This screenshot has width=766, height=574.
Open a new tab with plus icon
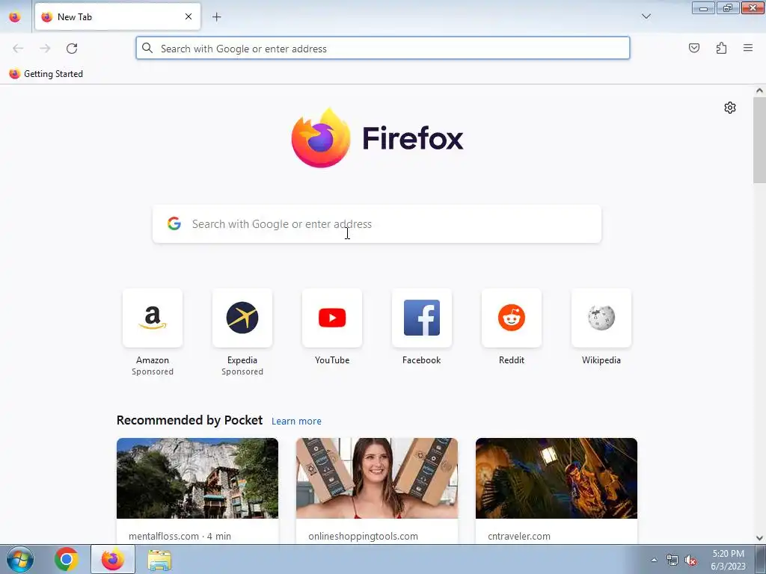(x=216, y=17)
